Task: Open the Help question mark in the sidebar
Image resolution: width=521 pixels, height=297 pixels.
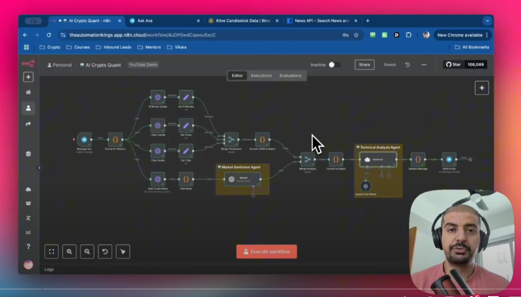Action: pyautogui.click(x=28, y=246)
